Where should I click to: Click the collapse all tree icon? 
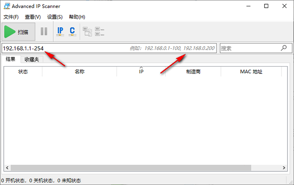point(100,32)
